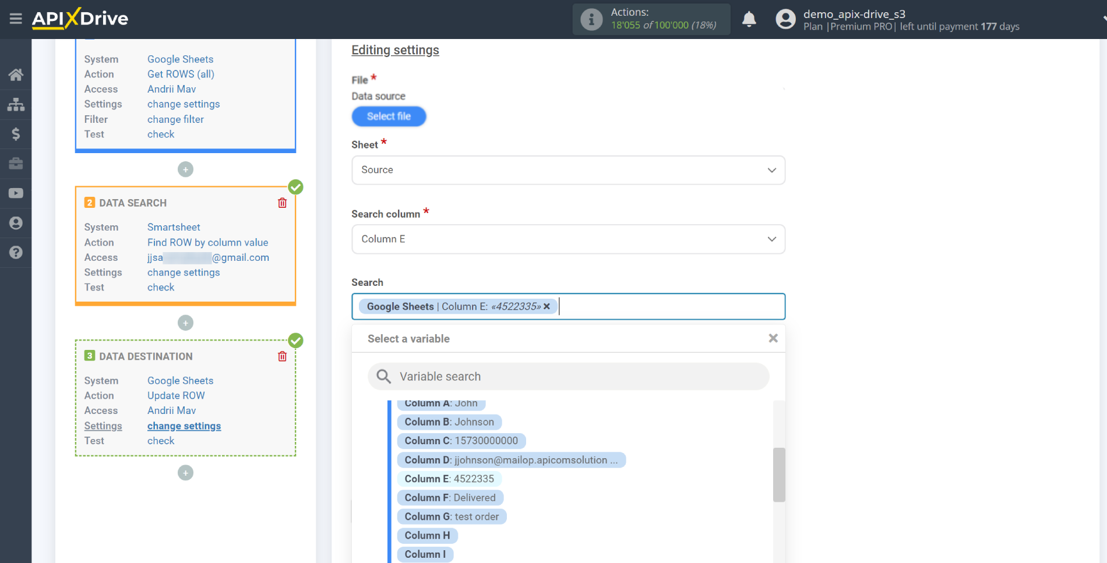Open Data Source Andrii Mav access

(171, 89)
